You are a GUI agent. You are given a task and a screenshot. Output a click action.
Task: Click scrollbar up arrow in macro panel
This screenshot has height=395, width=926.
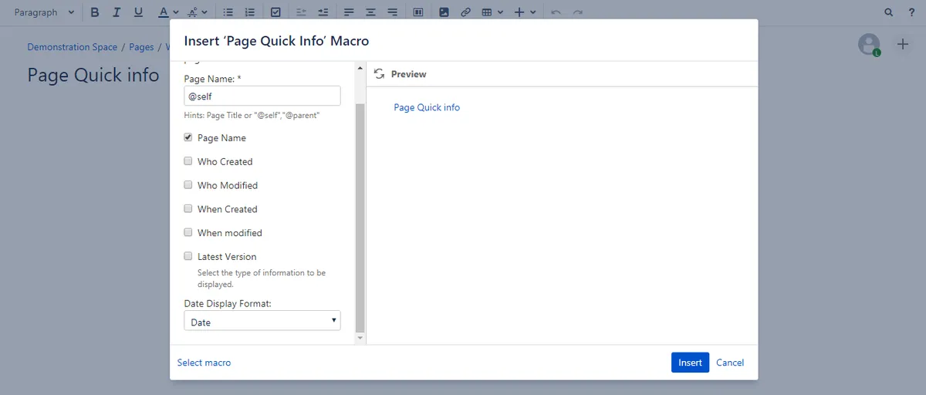pos(360,68)
